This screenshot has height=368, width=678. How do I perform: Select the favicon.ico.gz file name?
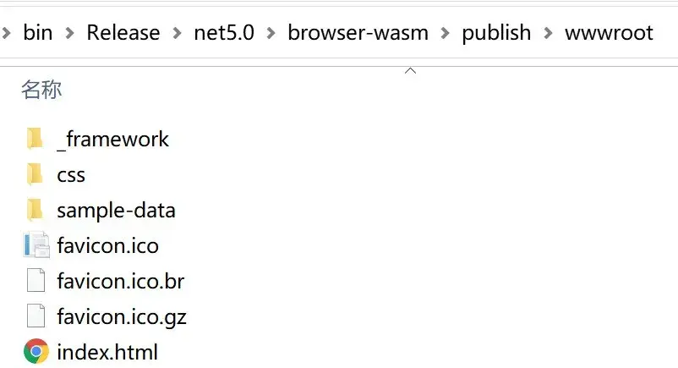pos(122,317)
